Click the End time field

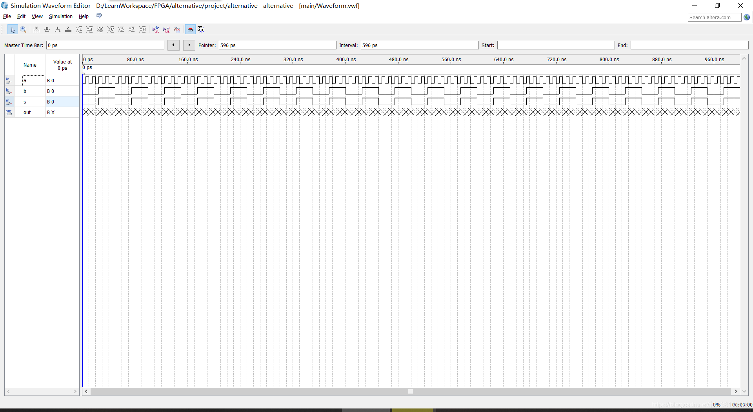tap(689, 45)
